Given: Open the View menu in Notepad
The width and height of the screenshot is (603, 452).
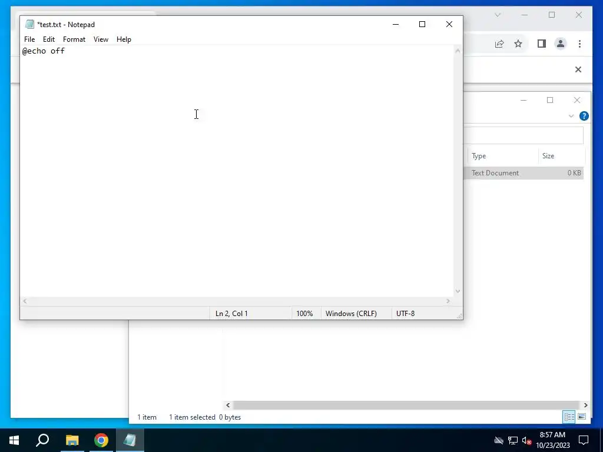Looking at the screenshot, I should [101, 39].
